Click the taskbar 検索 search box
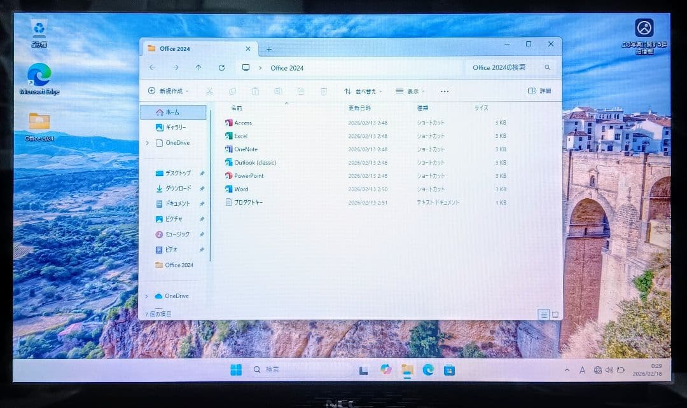This screenshot has width=687, height=408. pyautogui.click(x=301, y=370)
